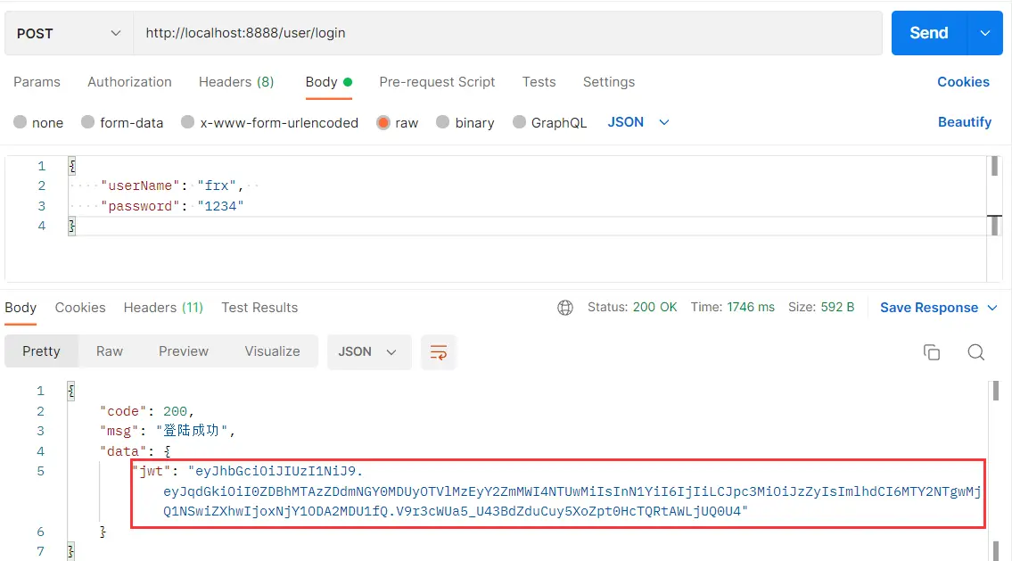Open the response Cookies tab
1012x561 pixels.
(80, 308)
